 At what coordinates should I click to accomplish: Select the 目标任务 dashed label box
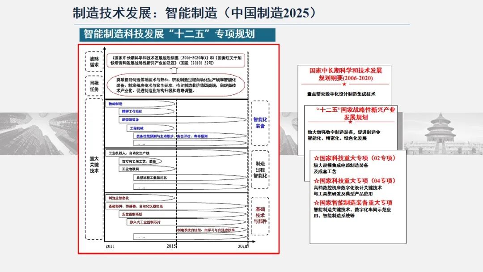click(x=94, y=86)
